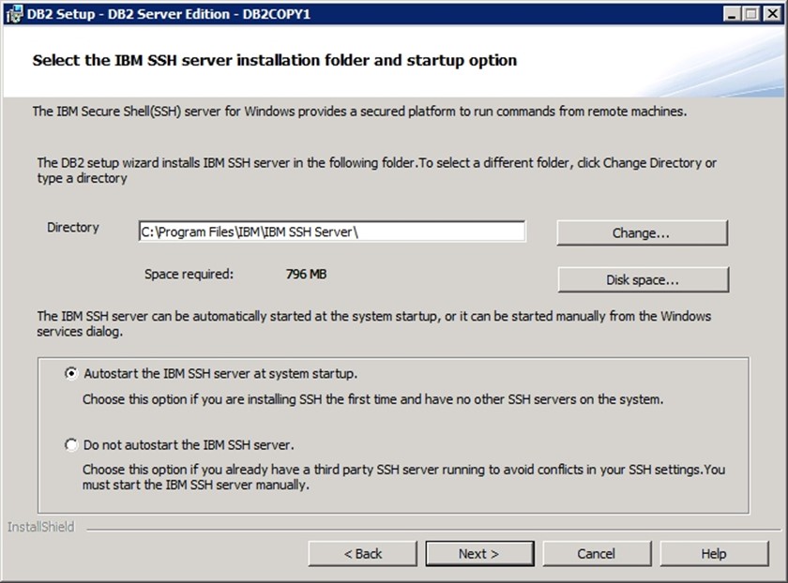This screenshot has height=583, width=788.
Task: Open Help for this setup page
Action: click(713, 553)
